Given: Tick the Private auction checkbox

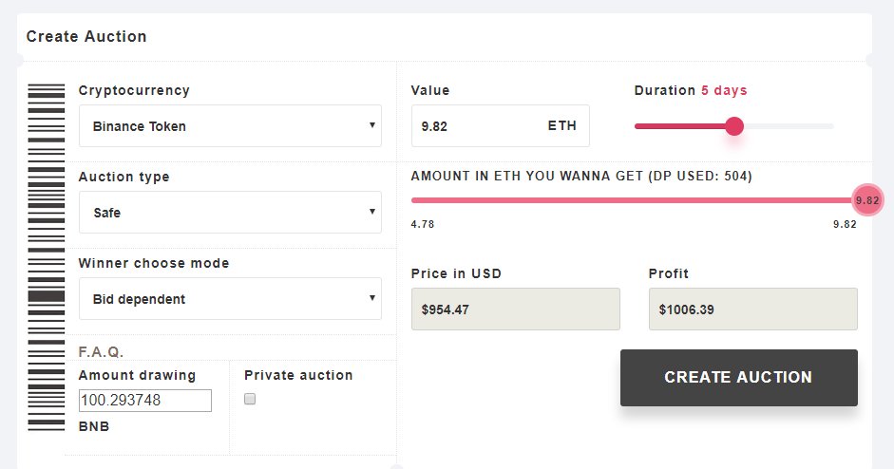Looking at the screenshot, I should pyautogui.click(x=250, y=399).
